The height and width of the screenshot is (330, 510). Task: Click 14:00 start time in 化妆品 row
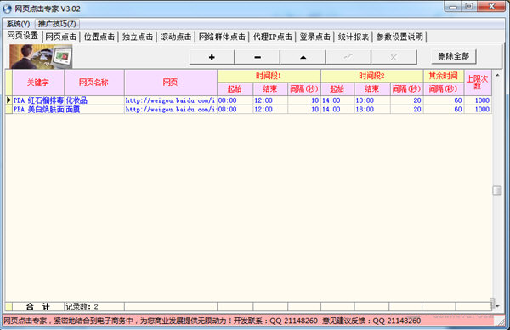pyautogui.click(x=337, y=100)
